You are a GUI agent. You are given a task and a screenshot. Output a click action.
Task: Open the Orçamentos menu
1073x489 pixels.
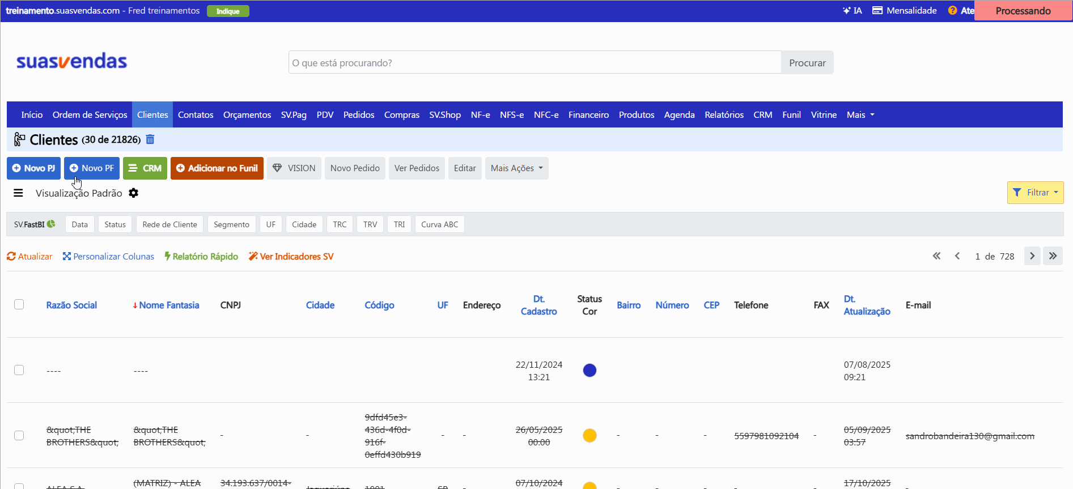[247, 114]
